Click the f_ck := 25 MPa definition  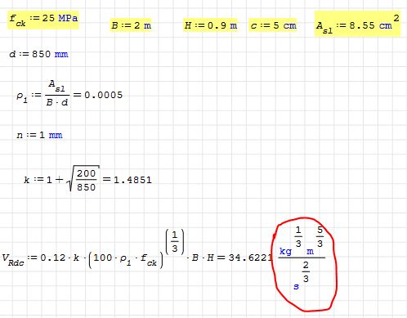click(43, 20)
